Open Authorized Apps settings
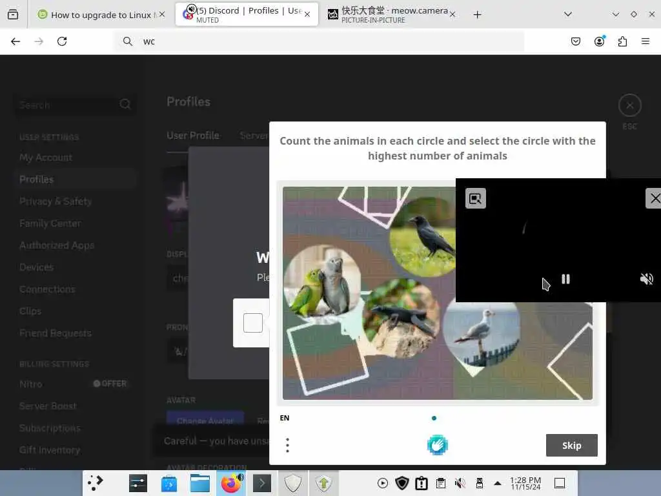The image size is (661, 496). [x=57, y=245]
